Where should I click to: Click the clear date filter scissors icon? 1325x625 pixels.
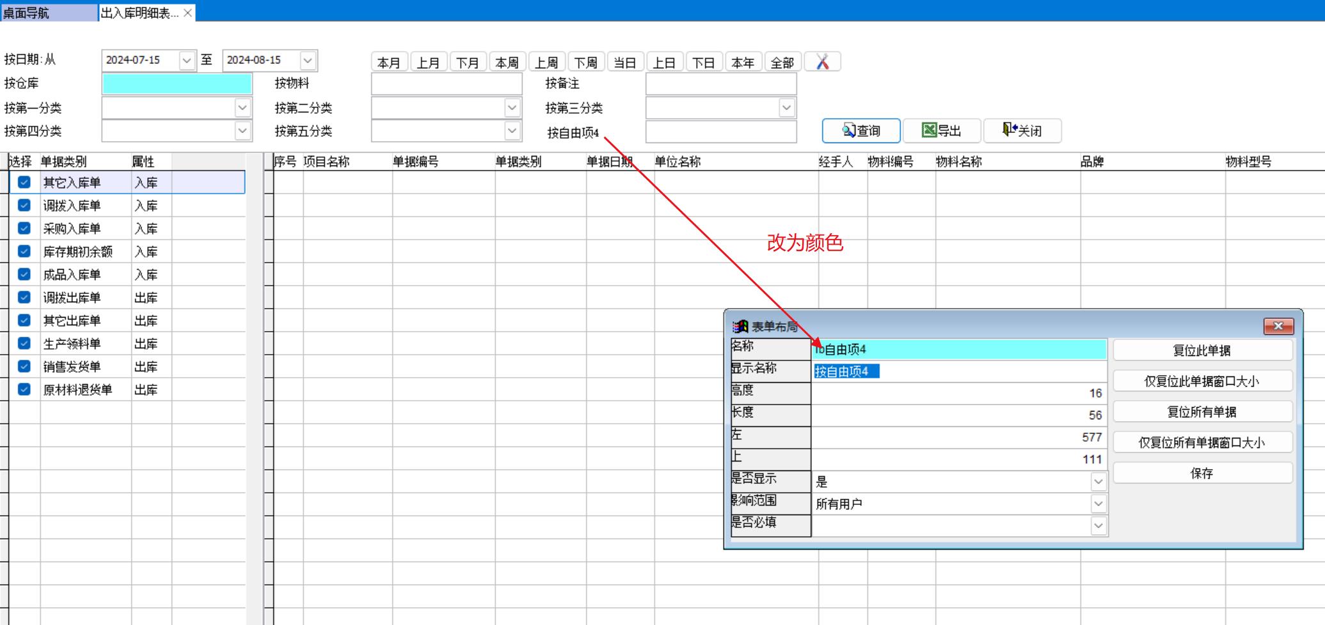822,62
